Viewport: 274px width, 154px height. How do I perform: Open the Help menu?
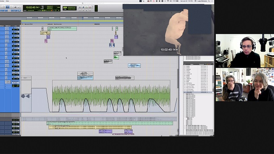click(x=7, y=1)
